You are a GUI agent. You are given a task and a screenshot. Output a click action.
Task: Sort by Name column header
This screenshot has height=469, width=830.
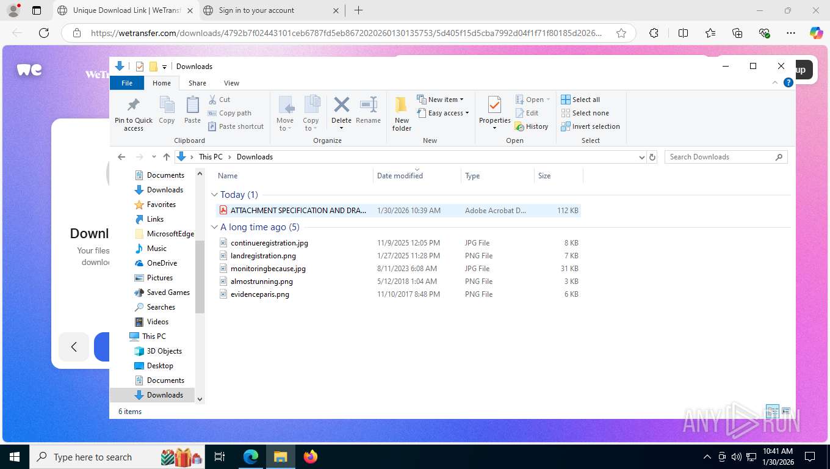pyautogui.click(x=294, y=176)
